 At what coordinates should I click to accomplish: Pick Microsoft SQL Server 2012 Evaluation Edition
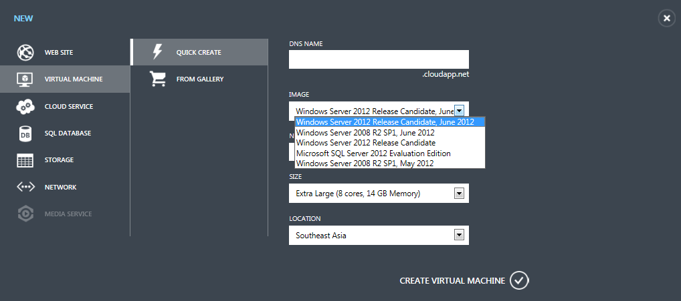[389, 154]
